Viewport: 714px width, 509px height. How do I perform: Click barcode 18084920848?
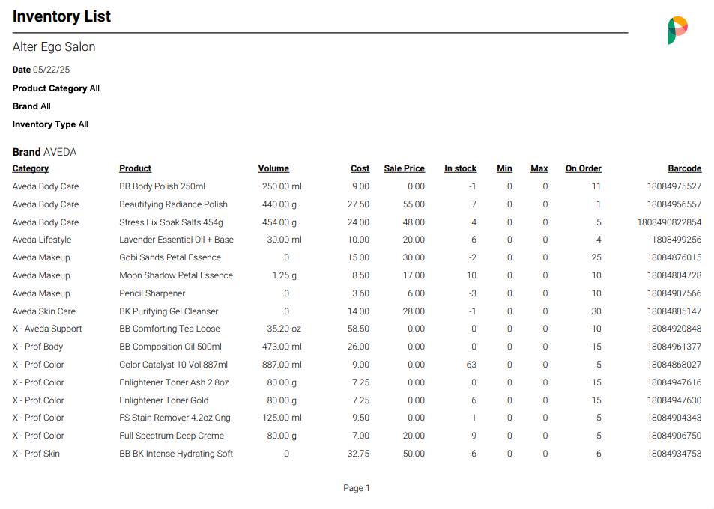(674, 329)
